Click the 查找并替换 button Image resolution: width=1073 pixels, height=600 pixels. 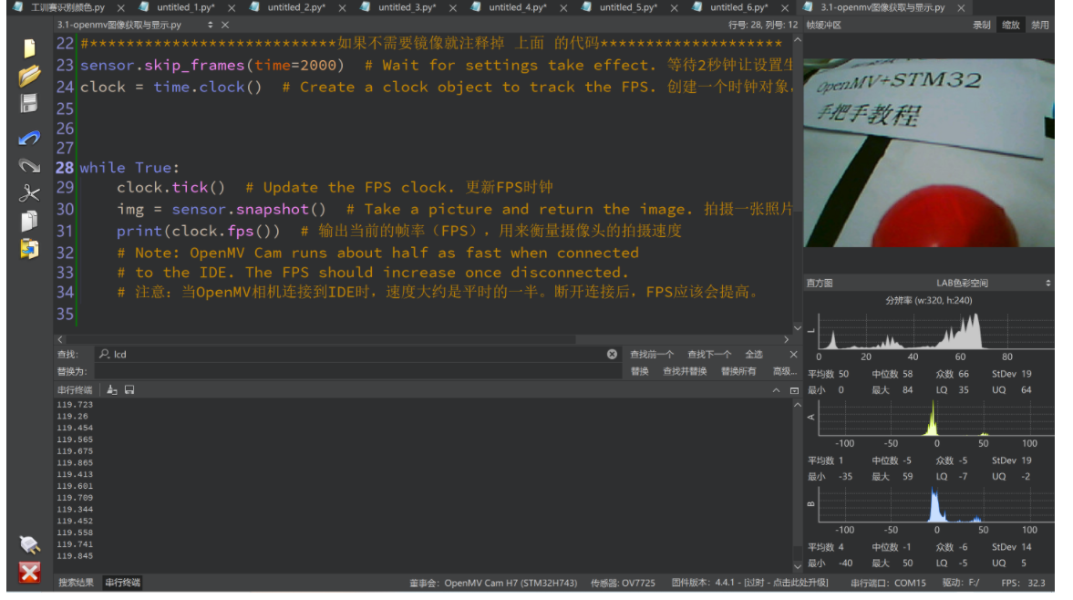[x=685, y=371]
